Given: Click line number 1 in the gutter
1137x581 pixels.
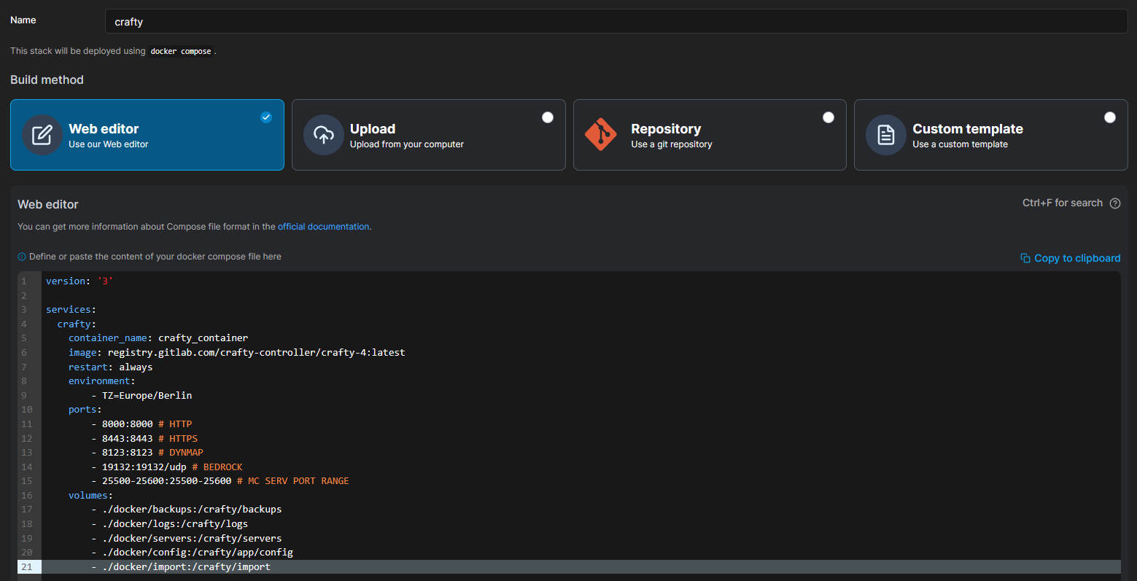Looking at the screenshot, I should 24,281.
